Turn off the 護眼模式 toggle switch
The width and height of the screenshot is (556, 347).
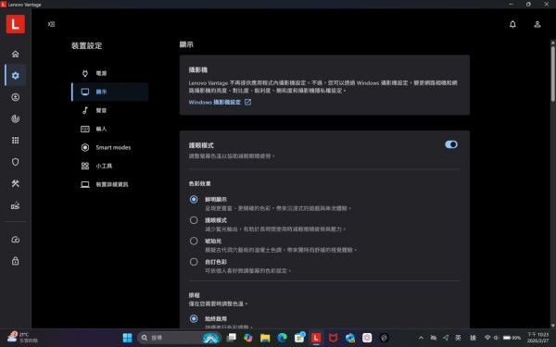pos(451,144)
